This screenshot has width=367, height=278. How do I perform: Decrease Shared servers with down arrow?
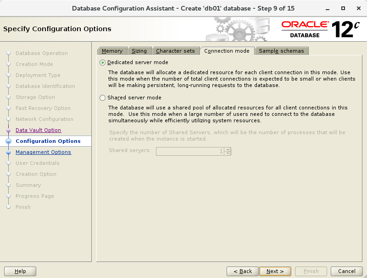click(x=228, y=153)
